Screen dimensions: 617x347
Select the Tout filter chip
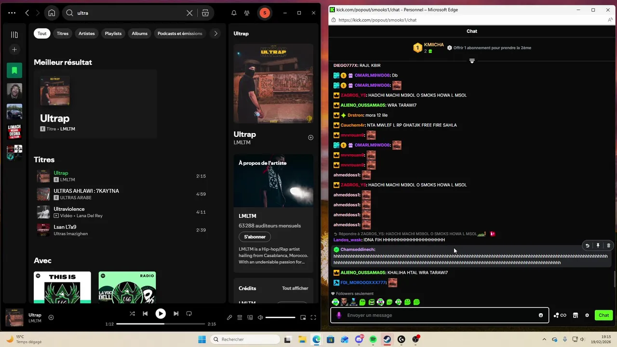click(42, 33)
